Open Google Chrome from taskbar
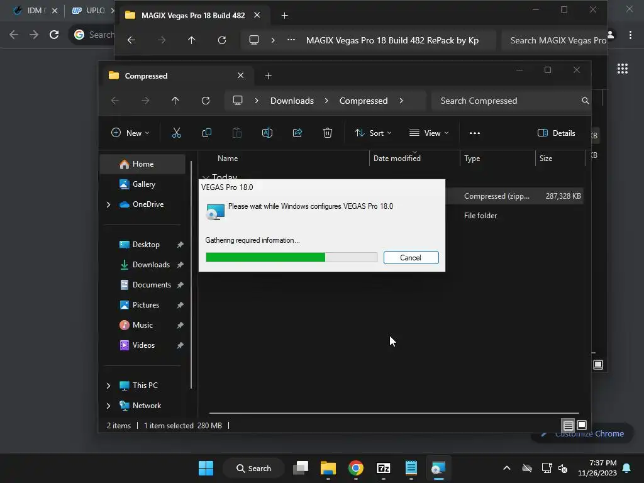Screen dimensions: 644x483 [x=356, y=468]
